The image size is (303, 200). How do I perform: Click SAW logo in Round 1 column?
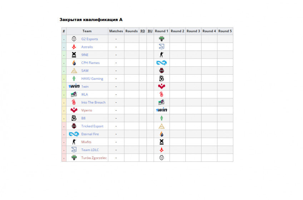pyautogui.click(x=162, y=126)
